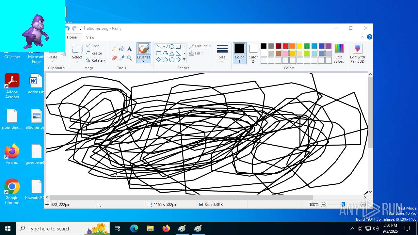
Task: Choose the Rectangle shape
Action: point(178,46)
